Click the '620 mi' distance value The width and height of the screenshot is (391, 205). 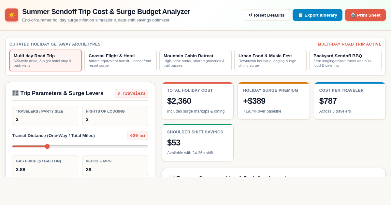point(138,136)
